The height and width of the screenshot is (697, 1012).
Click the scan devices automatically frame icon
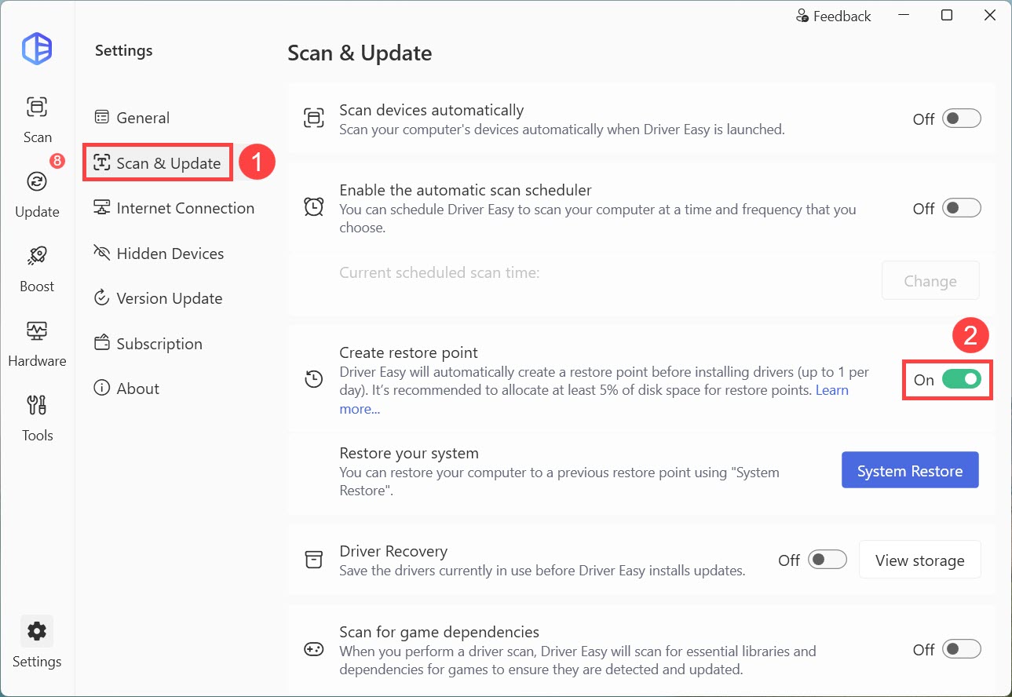(x=313, y=119)
